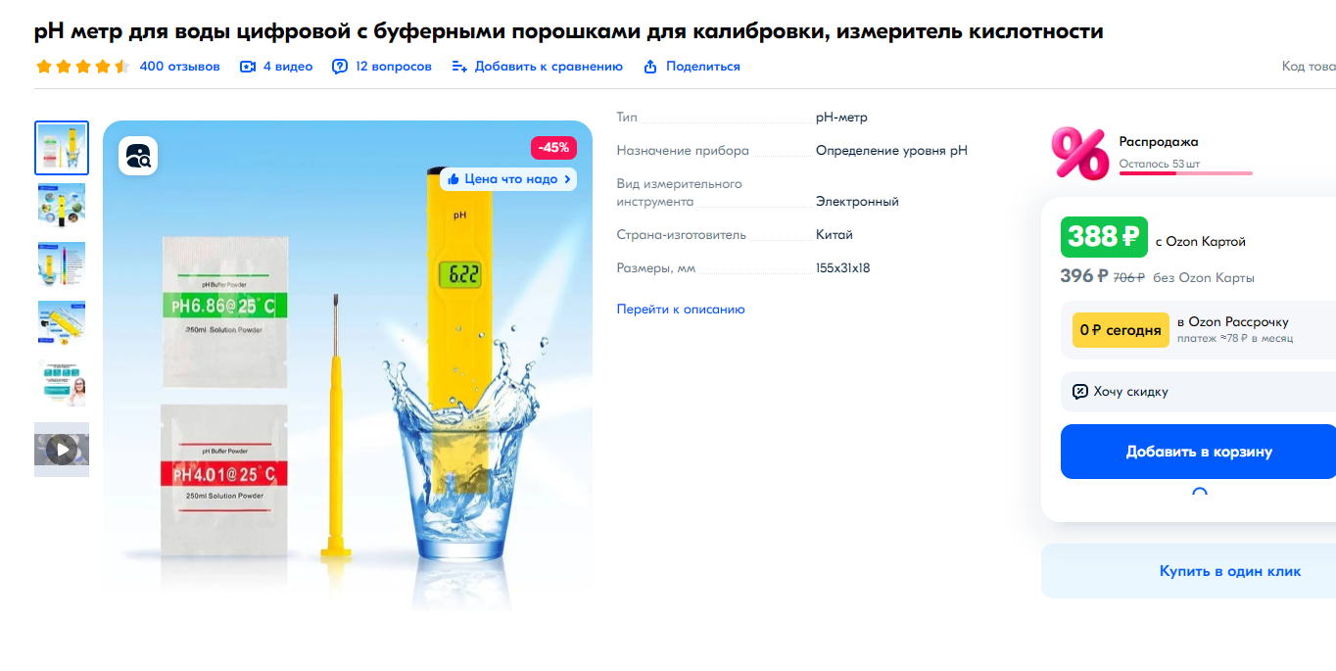This screenshot has width=1336, height=671.
Task: Follow the Перейти к описанию link
Action: tap(681, 310)
